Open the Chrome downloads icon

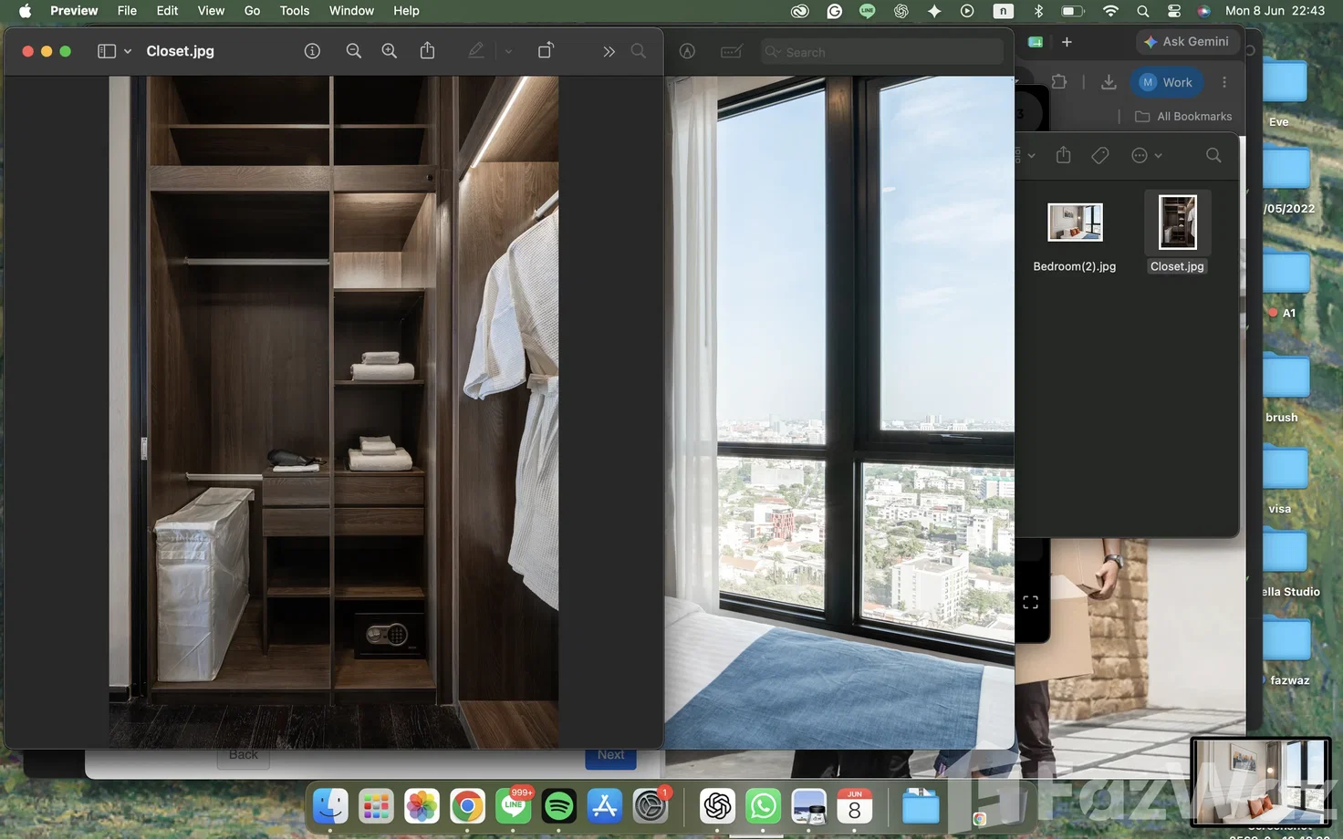pyautogui.click(x=1109, y=82)
